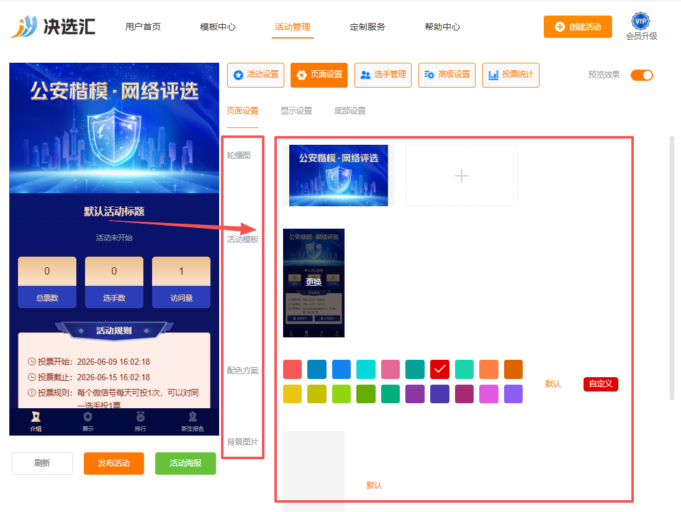The image size is (681, 512).
Task: Pick the pink color swatch
Action: (x=390, y=370)
